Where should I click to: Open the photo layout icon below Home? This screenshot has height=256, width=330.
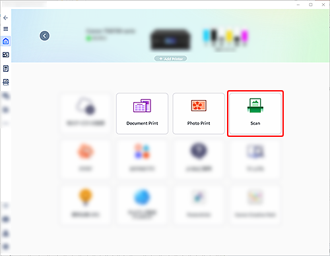tap(6, 55)
